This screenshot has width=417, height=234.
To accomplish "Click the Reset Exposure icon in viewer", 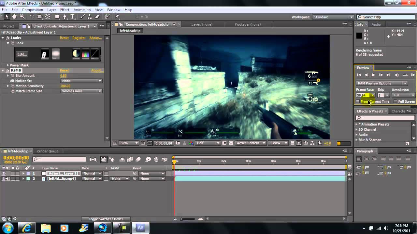I will click(x=320, y=143).
